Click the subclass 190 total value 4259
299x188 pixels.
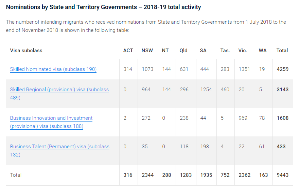282,69
